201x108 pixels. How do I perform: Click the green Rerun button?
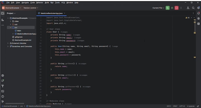tap(167, 8)
